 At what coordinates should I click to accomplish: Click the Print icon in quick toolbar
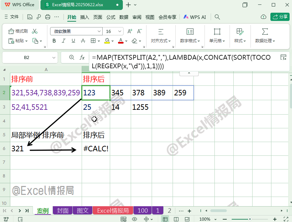click(x=48, y=17)
